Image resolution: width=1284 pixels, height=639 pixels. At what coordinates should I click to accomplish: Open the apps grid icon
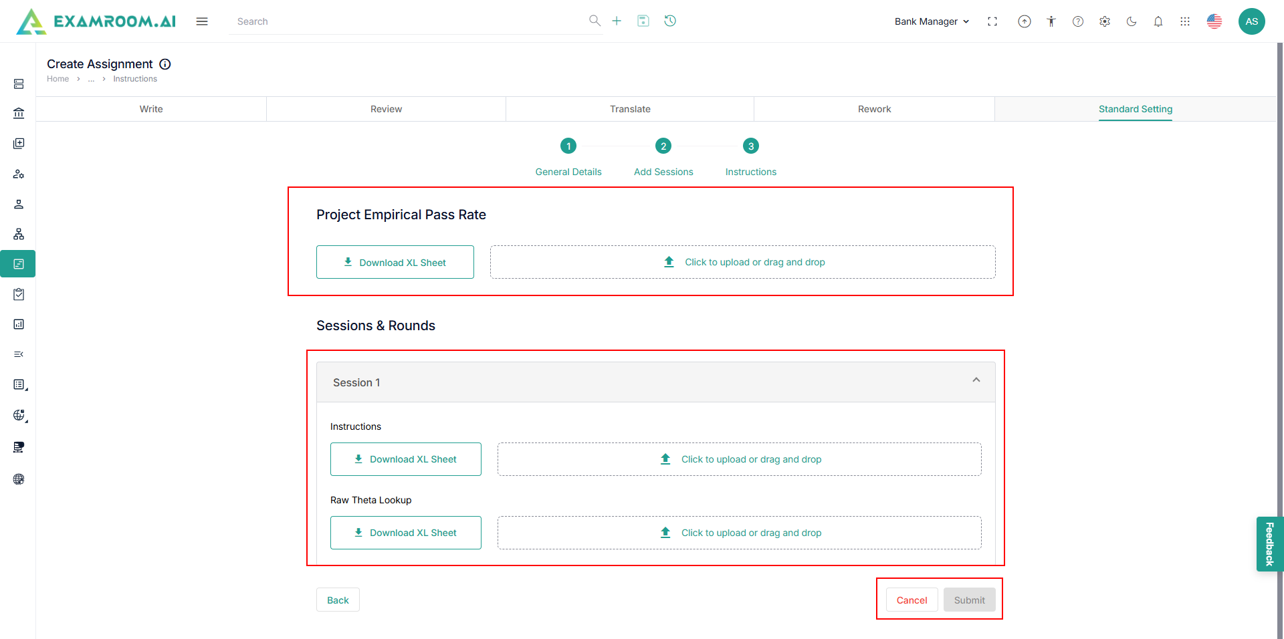1185,21
